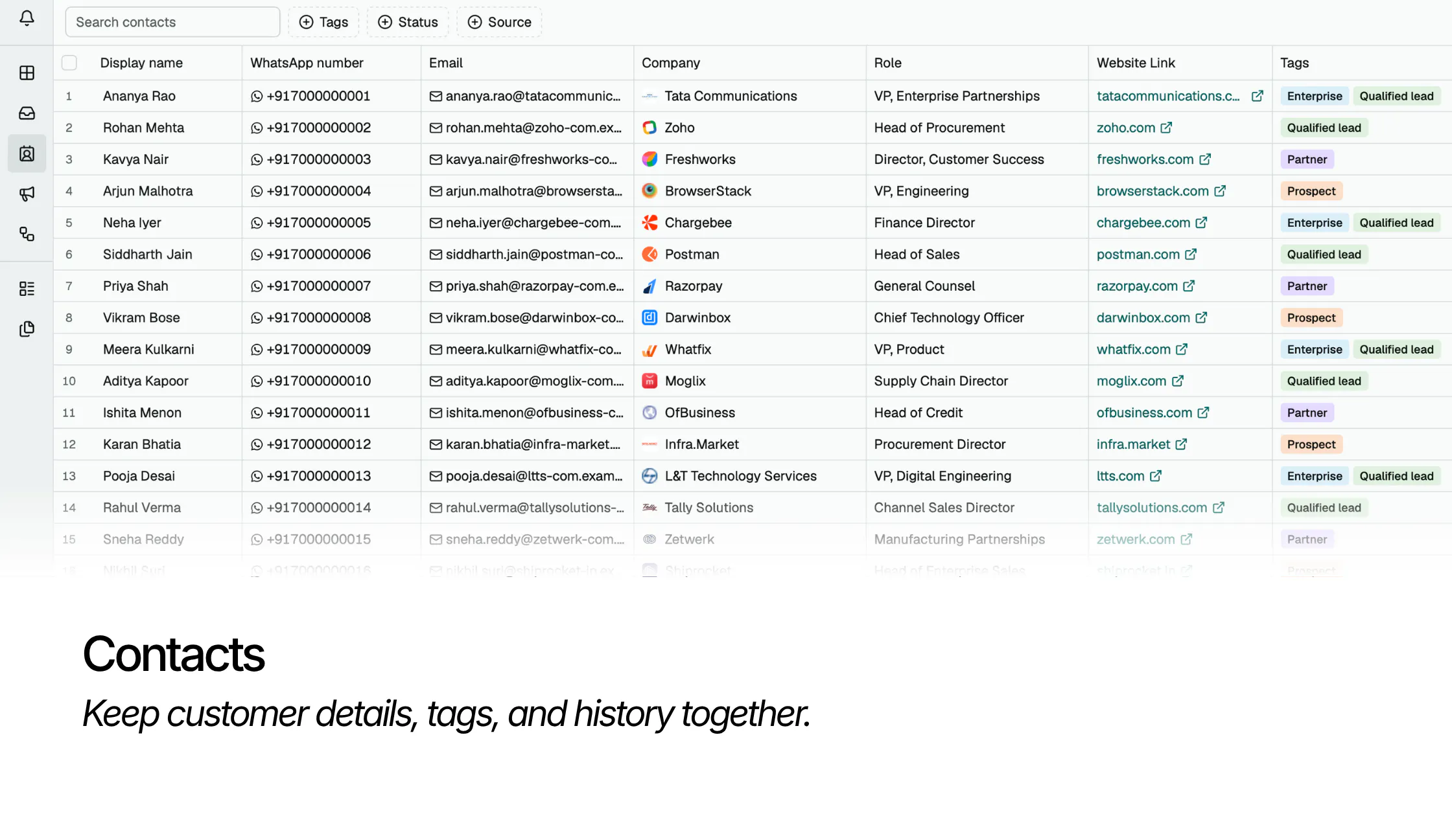Click the Partner tag on Kavya Nair's row
The image size is (1452, 816).
(x=1307, y=159)
